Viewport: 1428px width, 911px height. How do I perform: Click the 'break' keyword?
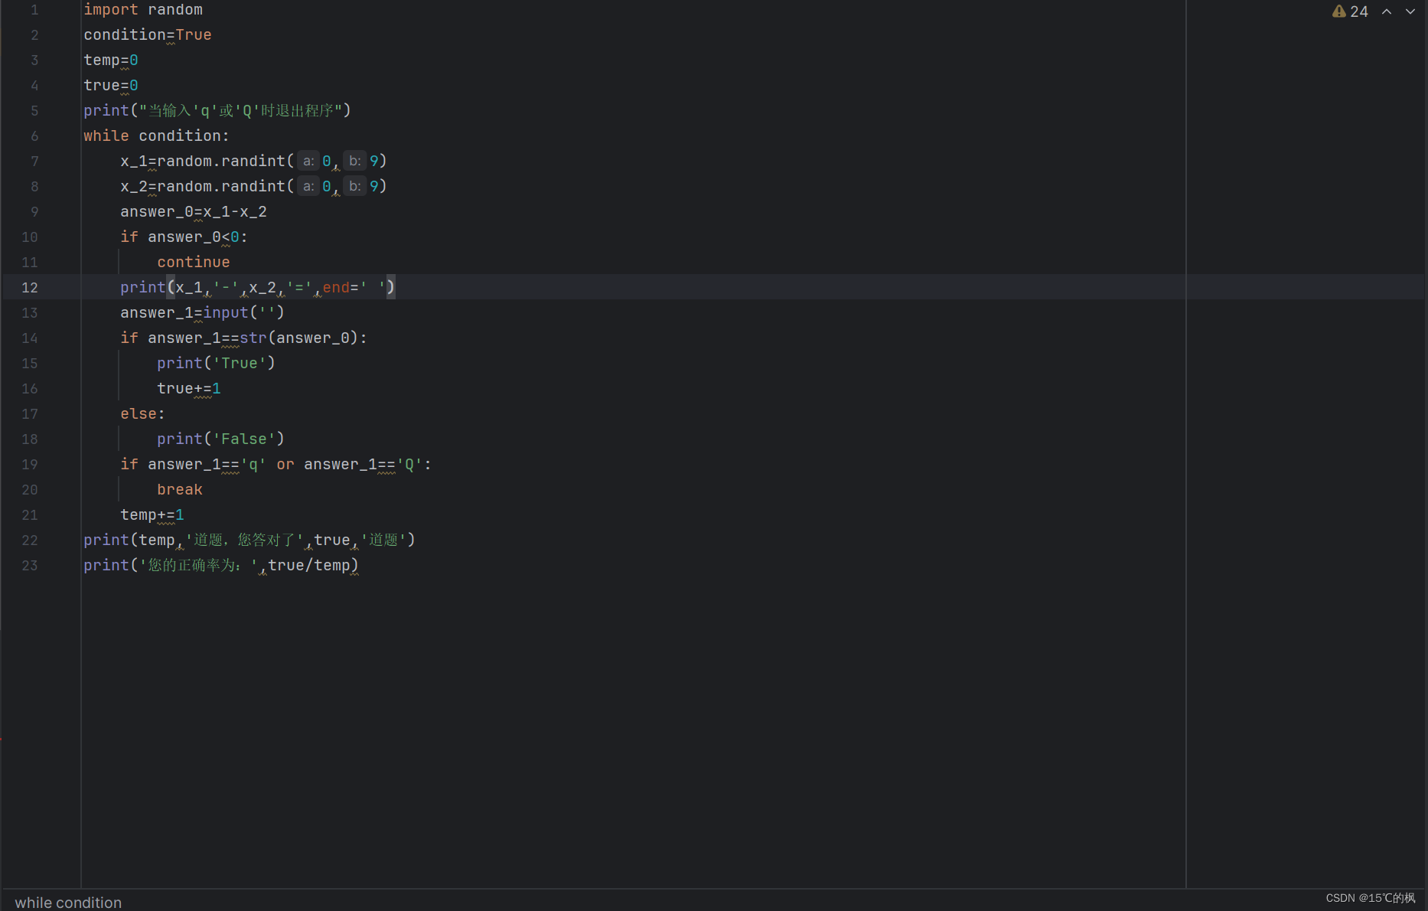(x=180, y=489)
